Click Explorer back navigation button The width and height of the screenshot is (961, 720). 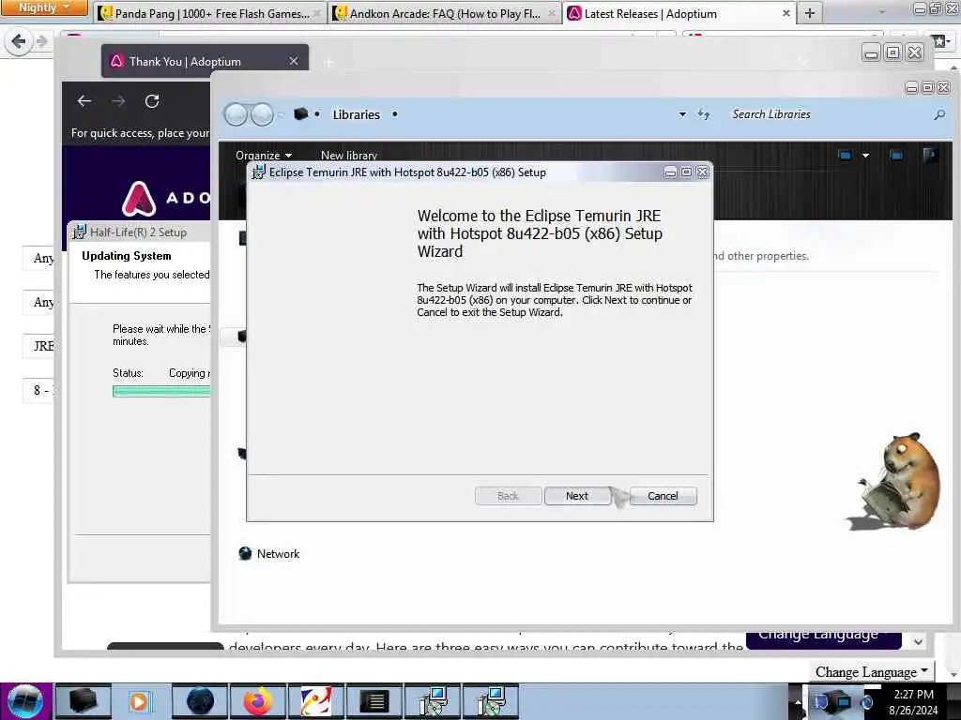(x=236, y=114)
